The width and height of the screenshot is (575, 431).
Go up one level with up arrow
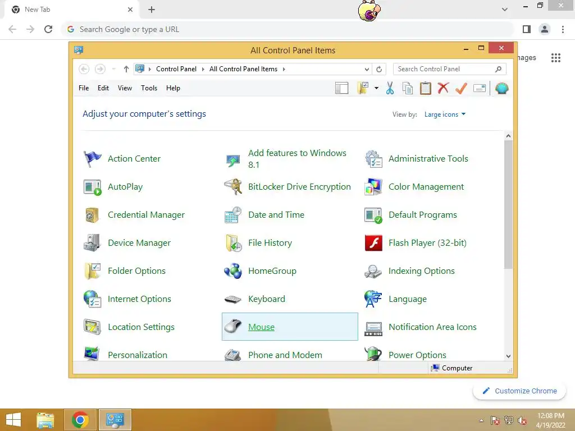point(126,69)
